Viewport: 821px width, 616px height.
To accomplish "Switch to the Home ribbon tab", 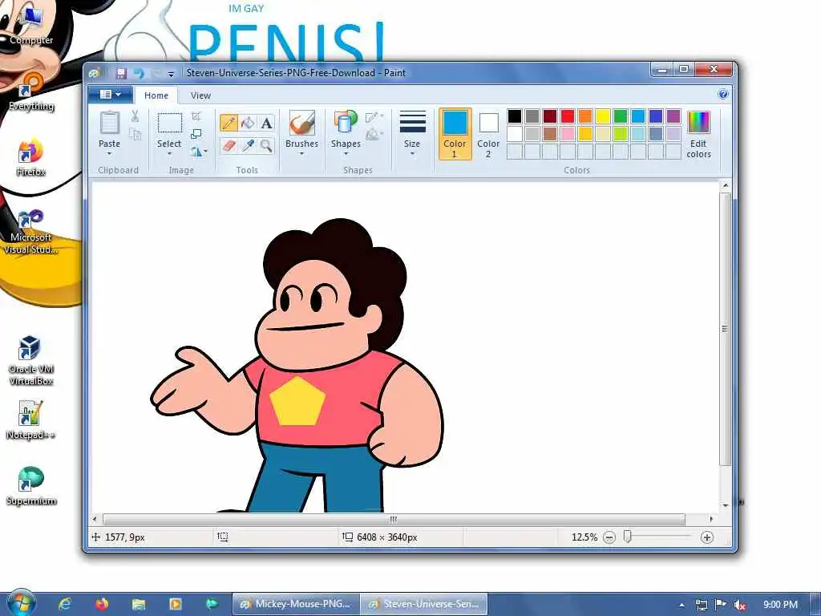I will point(156,95).
